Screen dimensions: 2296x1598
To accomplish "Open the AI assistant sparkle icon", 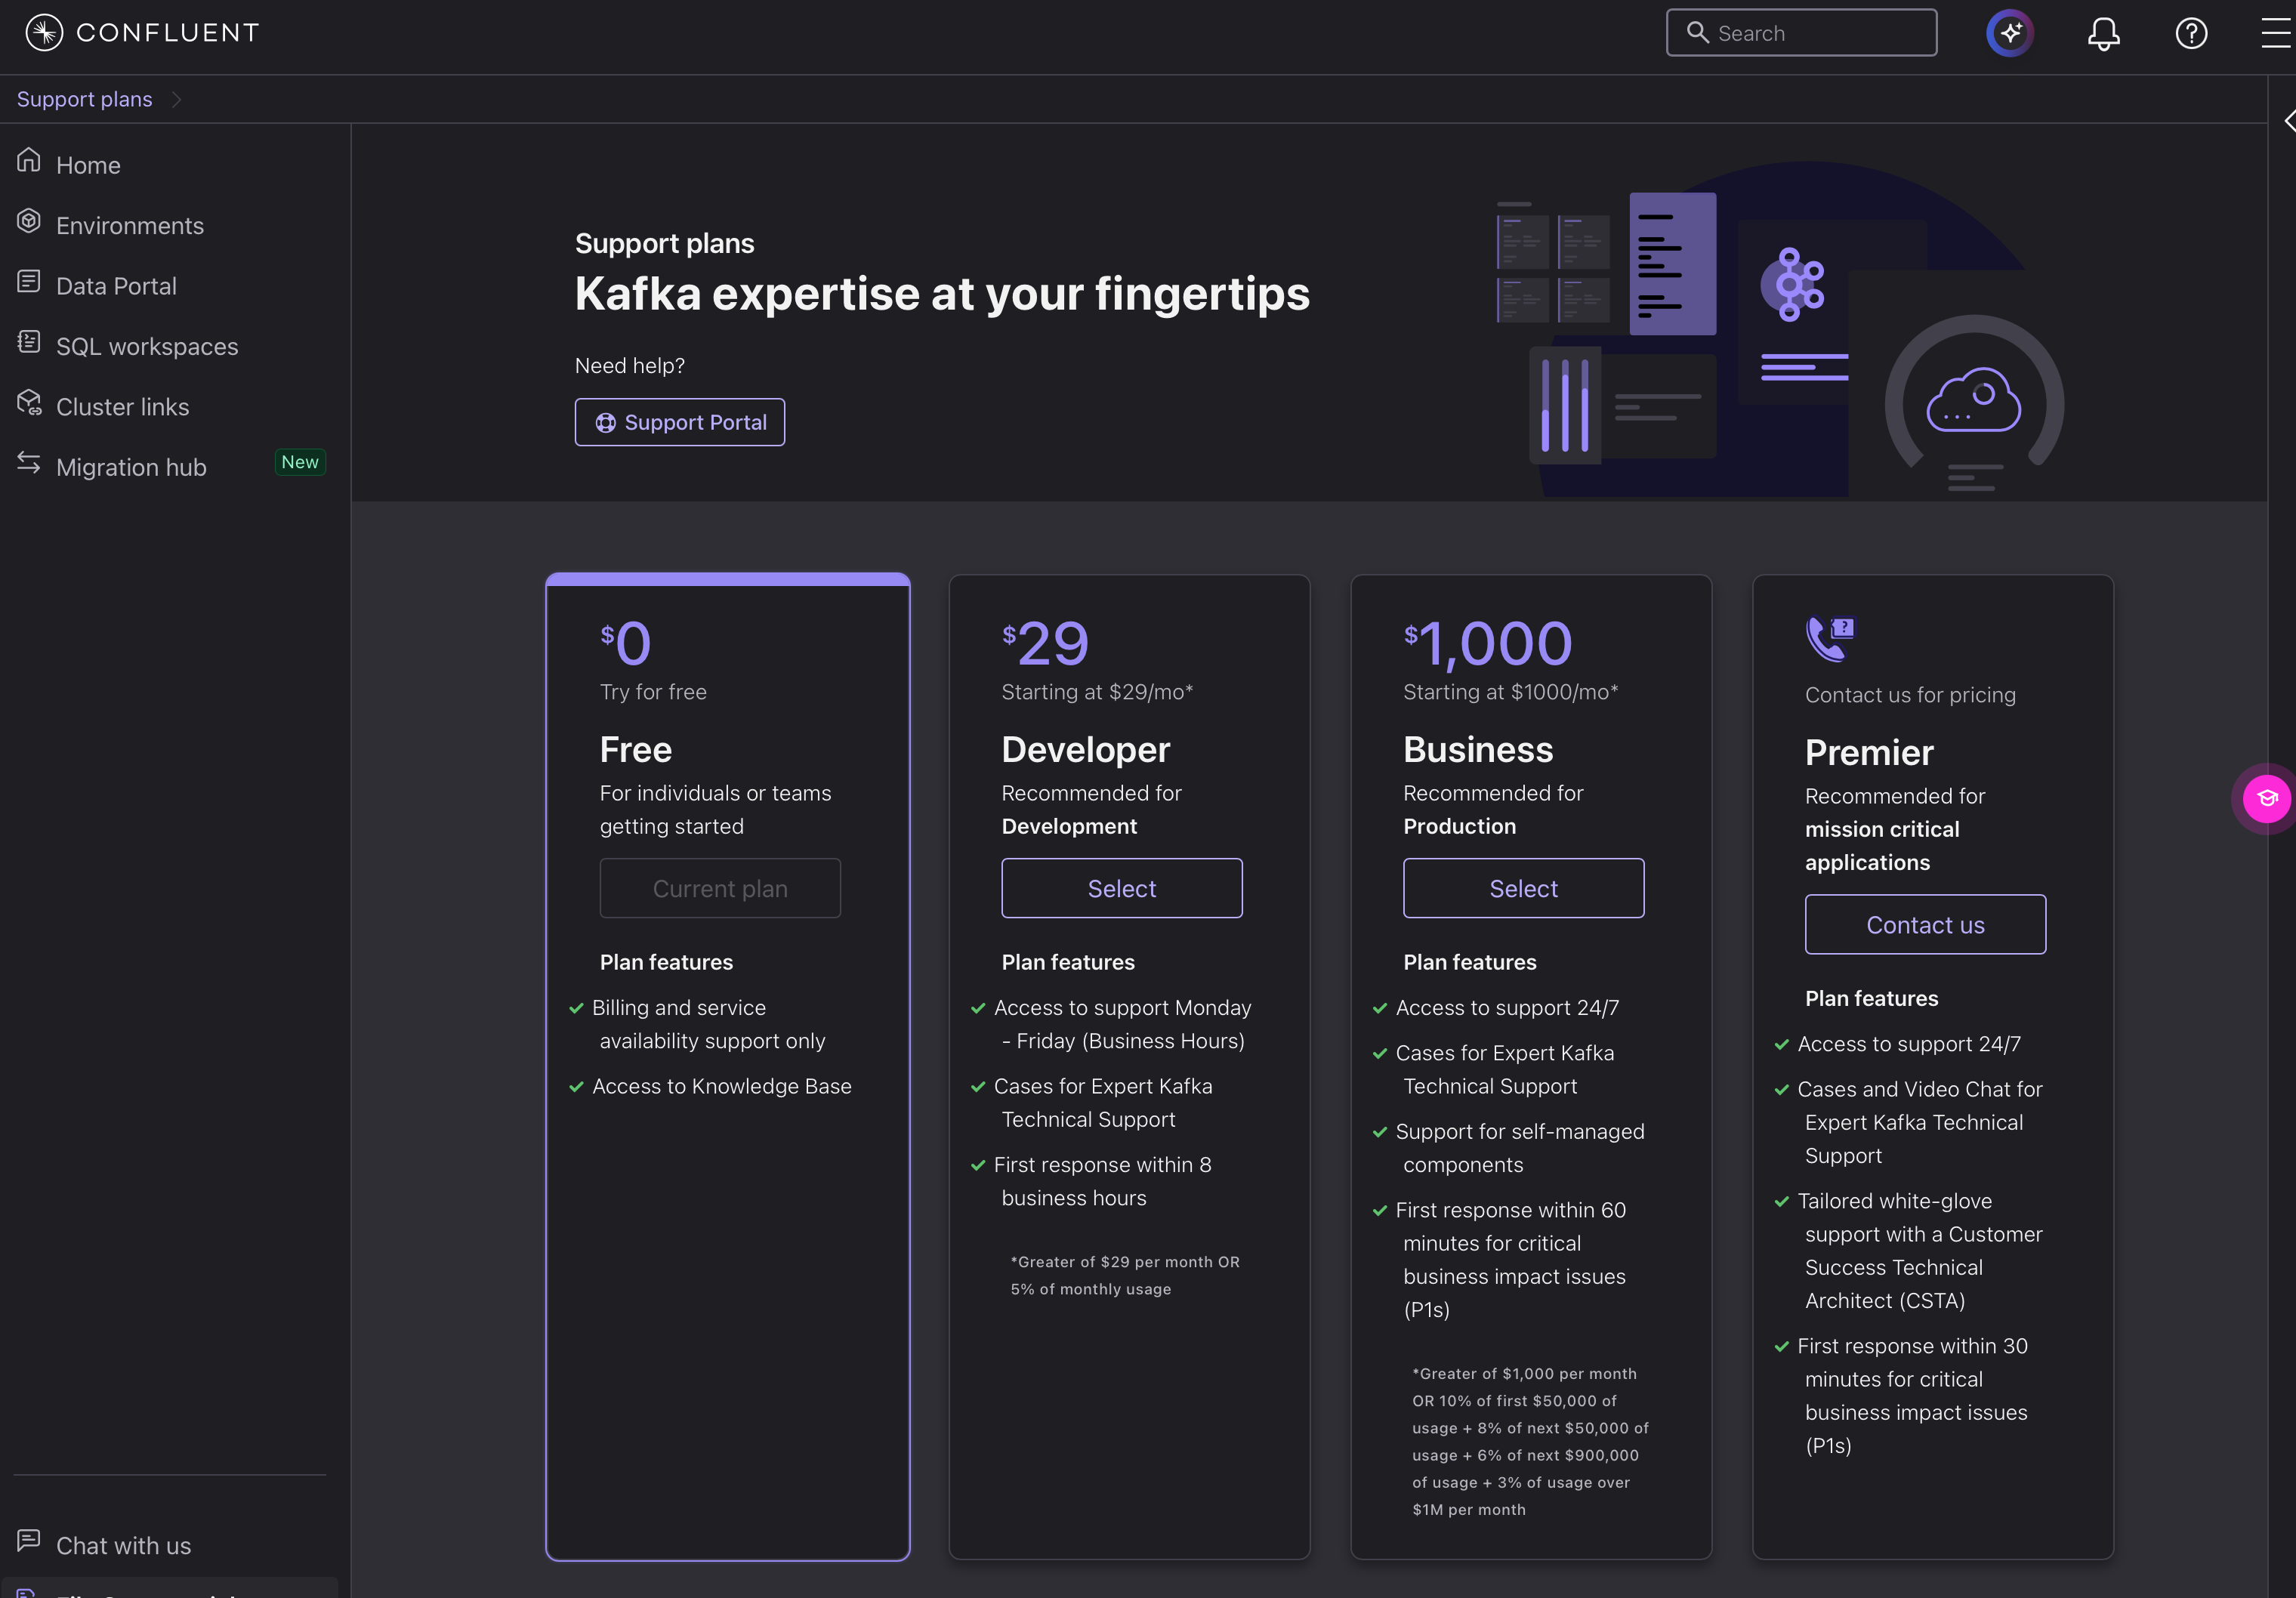I will coord(2010,33).
